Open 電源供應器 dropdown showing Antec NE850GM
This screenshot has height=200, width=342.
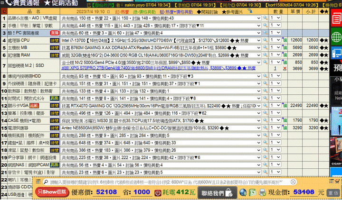[x=161, y=128]
